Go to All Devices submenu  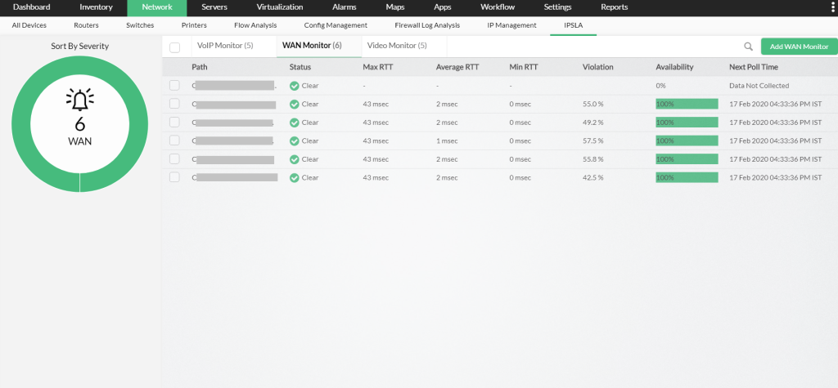pos(29,25)
